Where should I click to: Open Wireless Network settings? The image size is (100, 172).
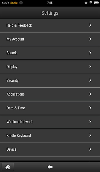pyautogui.click(x=50, y=122)
